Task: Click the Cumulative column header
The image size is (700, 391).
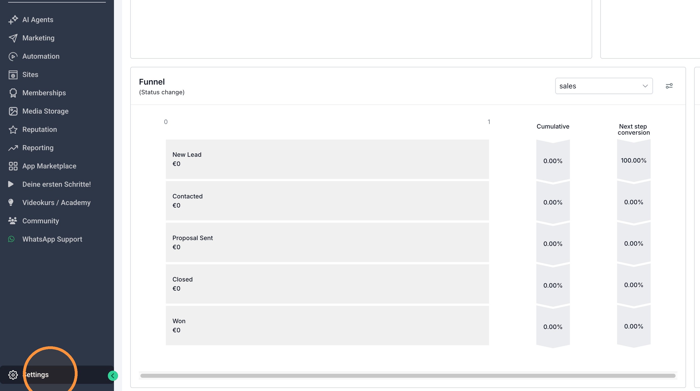Action: click(x=553, y=127)
